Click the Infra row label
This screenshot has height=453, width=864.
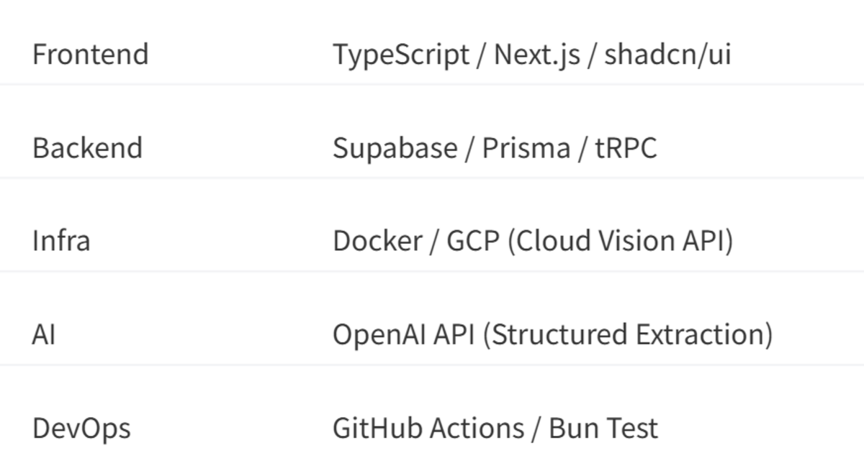[61, 241]
